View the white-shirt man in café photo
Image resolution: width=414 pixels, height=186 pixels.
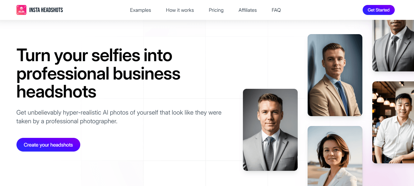393,122
